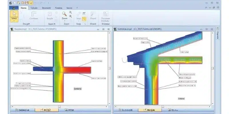Open the ? help tab

pos(77,8)
